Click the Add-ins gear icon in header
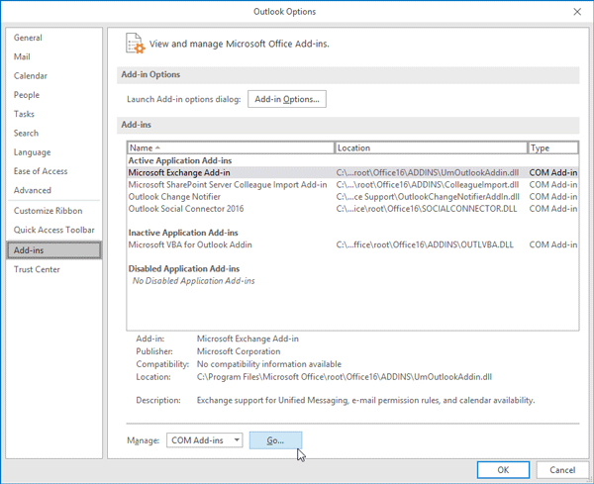This screenshot has width=594, height=484. tap(134, 44)
